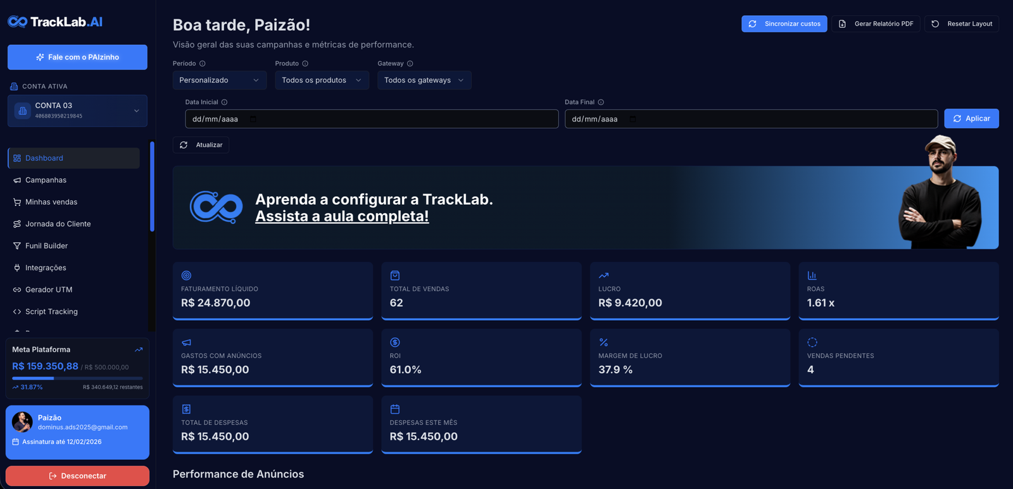Click the bar chart icon on ROAS card
The width and height of the screenshot is (1013, 489).
812,276
